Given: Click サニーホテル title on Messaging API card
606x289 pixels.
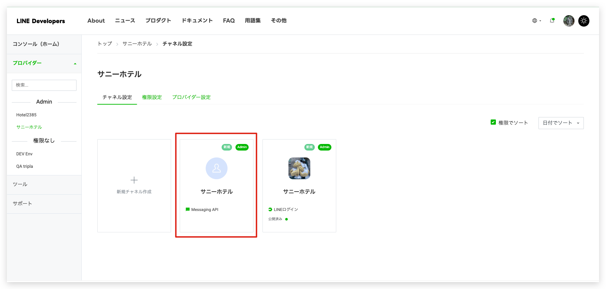Looking at the screenshot, I should [216, 192].
